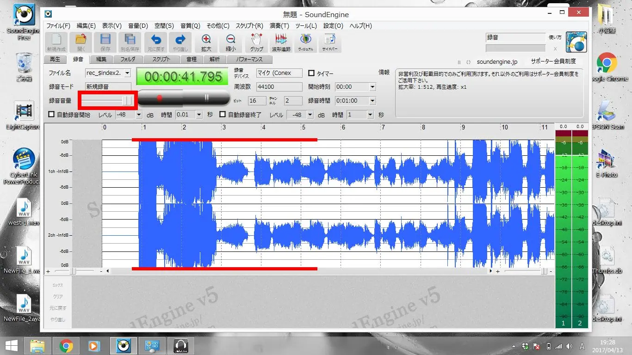The height and width of the screenshot is (355, 632).
Task: Open the ファイル(F) menu
Action: pos(58,26)
